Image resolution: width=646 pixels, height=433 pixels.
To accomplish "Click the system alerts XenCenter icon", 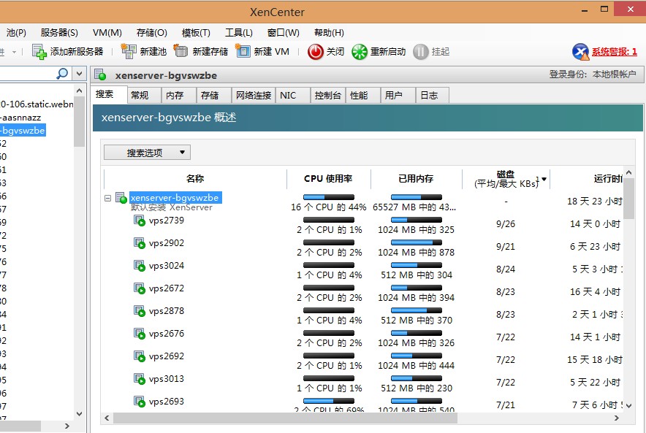I will (580, 52).
